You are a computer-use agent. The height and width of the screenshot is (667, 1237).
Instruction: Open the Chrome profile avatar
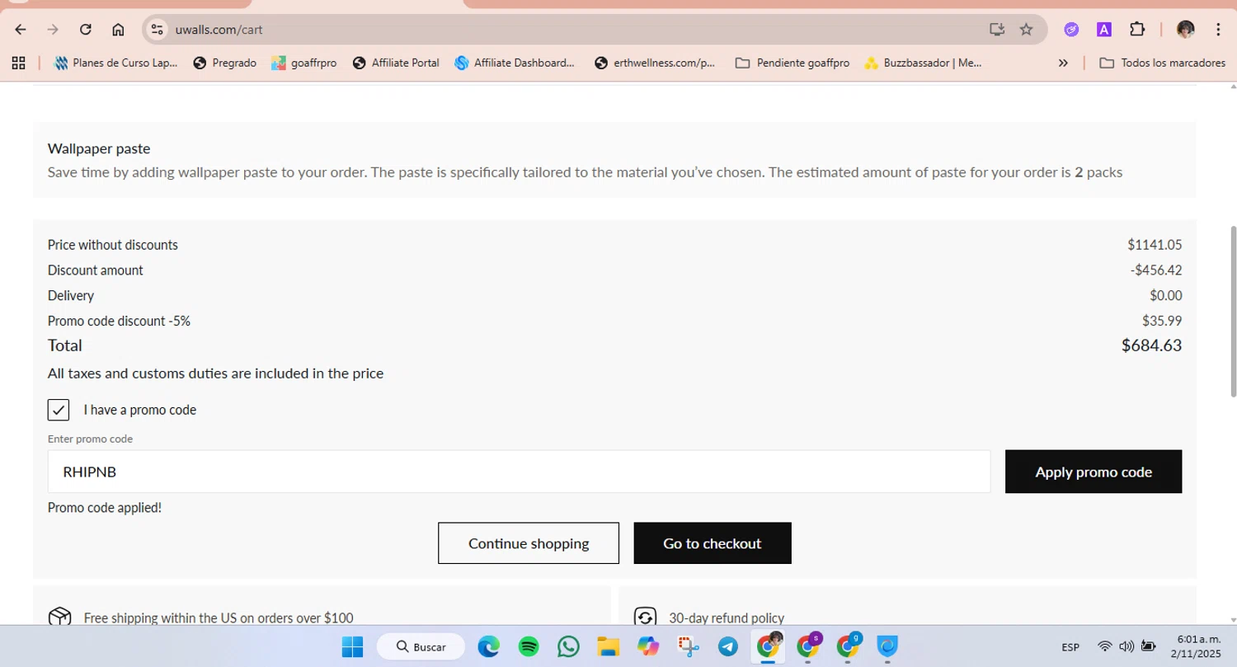(x=1186, y=30)
